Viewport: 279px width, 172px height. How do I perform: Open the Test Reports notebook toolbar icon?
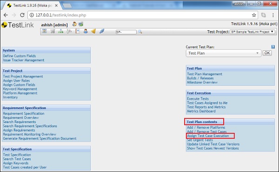(77, 31)
